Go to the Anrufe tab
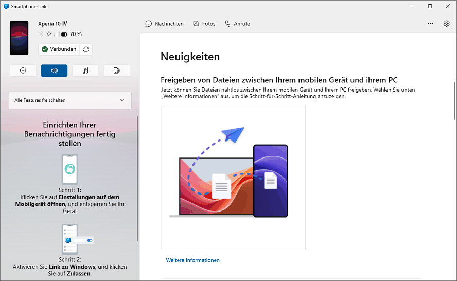457x281 pixels. (x=237, y=24)
